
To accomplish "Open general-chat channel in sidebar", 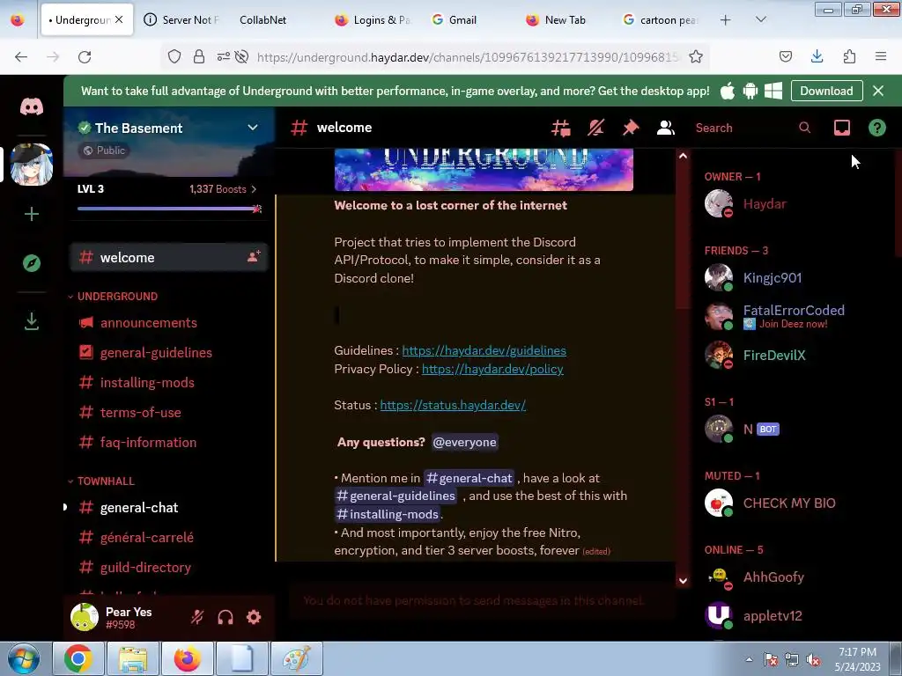I will pyautogui.click(x=169, y=508).
